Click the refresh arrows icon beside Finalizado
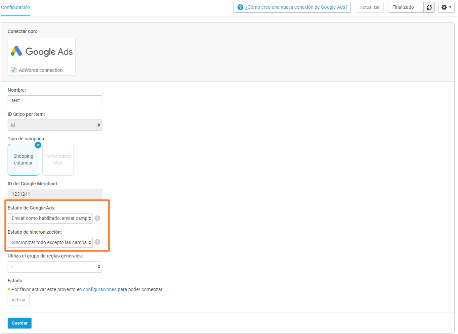This screenshot has width=458, height=334. (x=429, y=7)
